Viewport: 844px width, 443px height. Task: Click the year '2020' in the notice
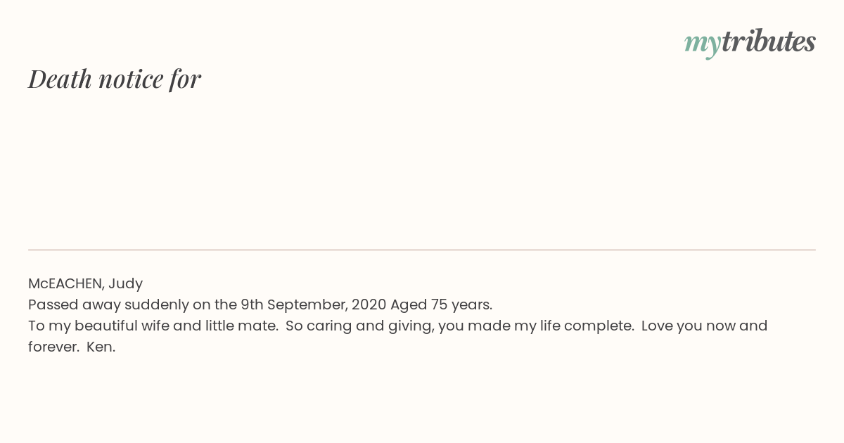369,304
